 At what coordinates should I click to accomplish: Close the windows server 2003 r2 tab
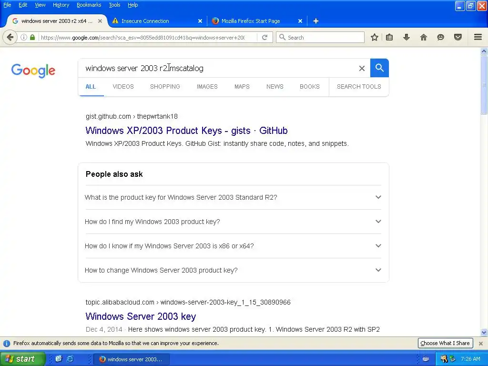pyautogui.click(x=100, y=21)
